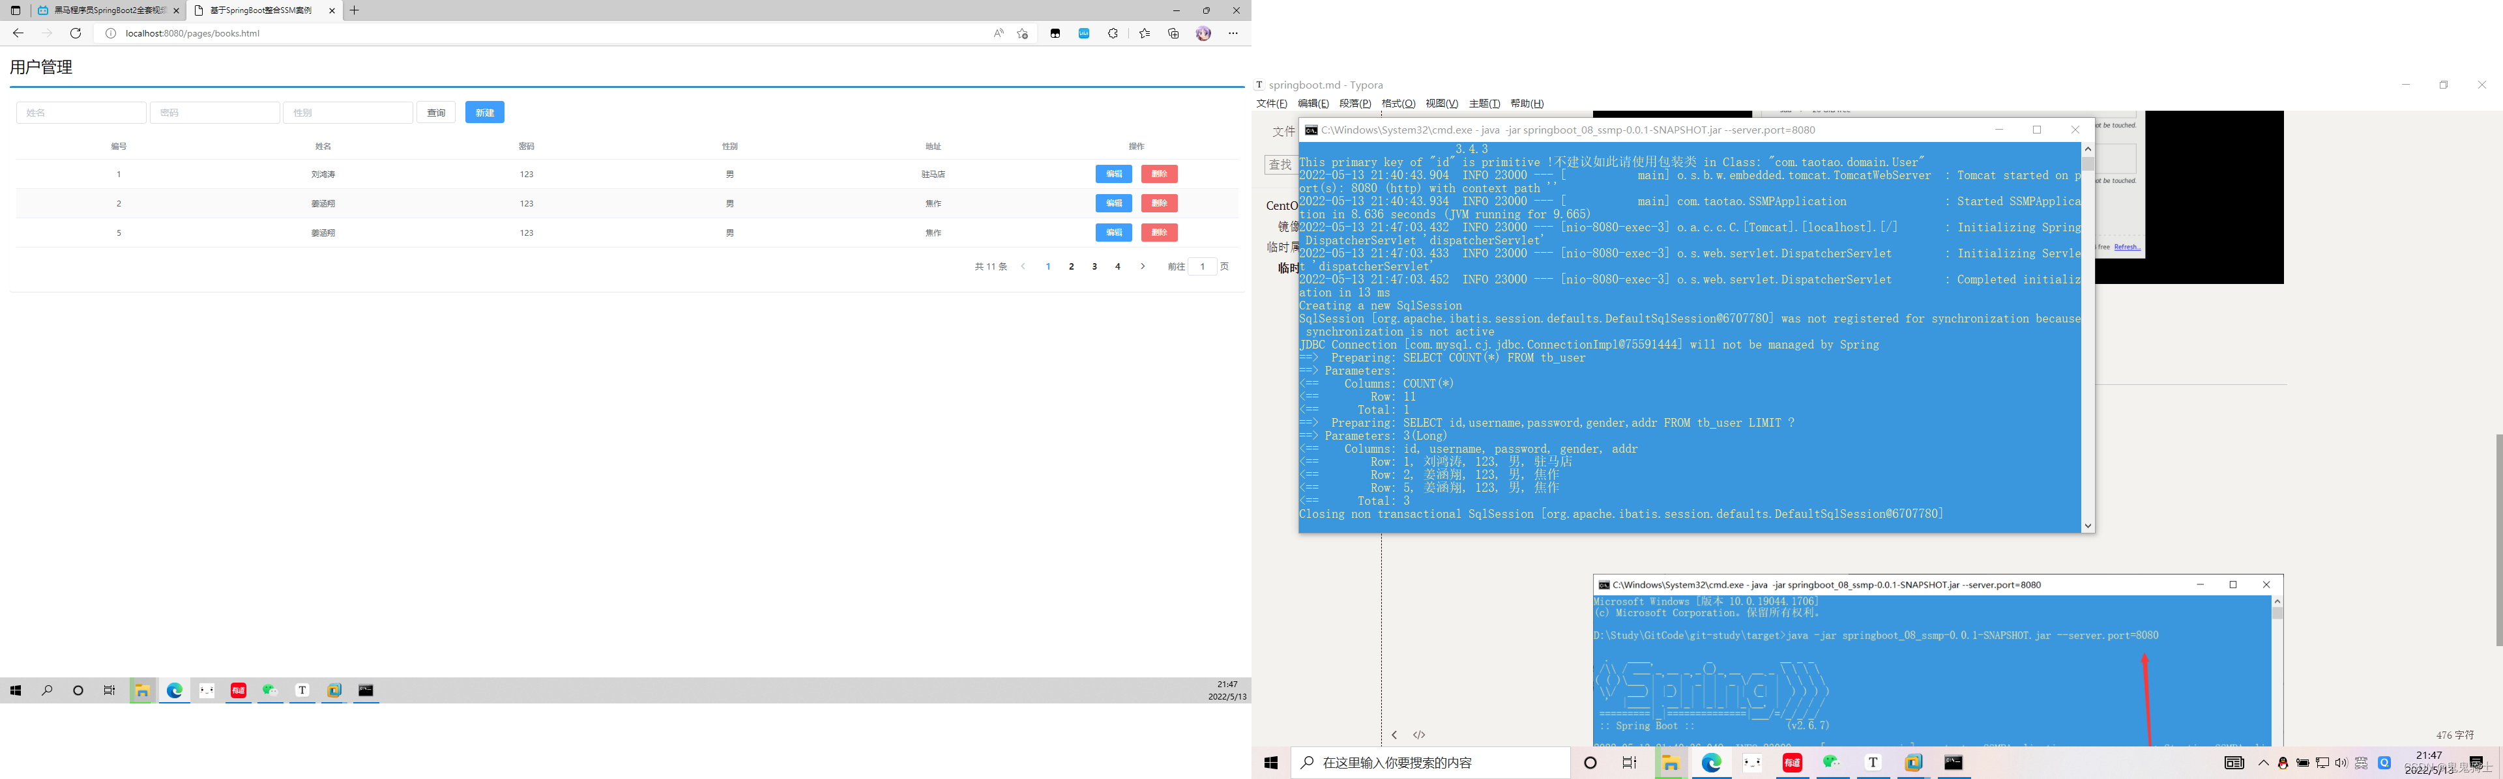Open the Edge profile avatar
This screenshot has width=2503, height=779.
[x=1203, y=33]
